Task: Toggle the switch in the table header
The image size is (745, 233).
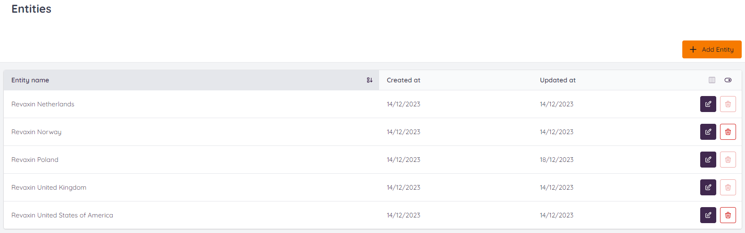Action: click(x=728, y=80)
